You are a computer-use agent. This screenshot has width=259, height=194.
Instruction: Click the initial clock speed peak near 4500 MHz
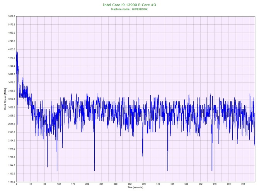point(17,52)
